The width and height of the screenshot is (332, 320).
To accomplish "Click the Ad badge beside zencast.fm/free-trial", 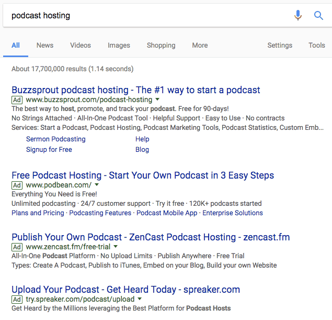I will coord(17,247).
